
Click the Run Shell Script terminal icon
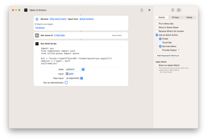tap(37, 44)
